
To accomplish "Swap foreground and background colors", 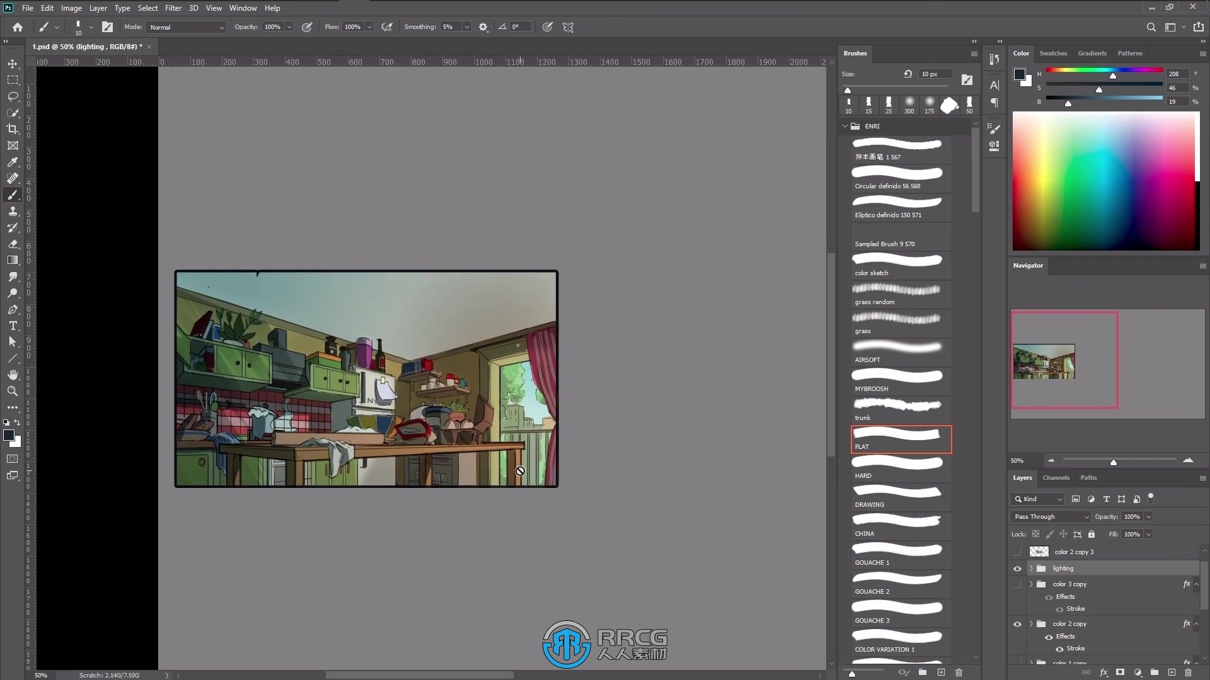I will (x=17, y=422).
